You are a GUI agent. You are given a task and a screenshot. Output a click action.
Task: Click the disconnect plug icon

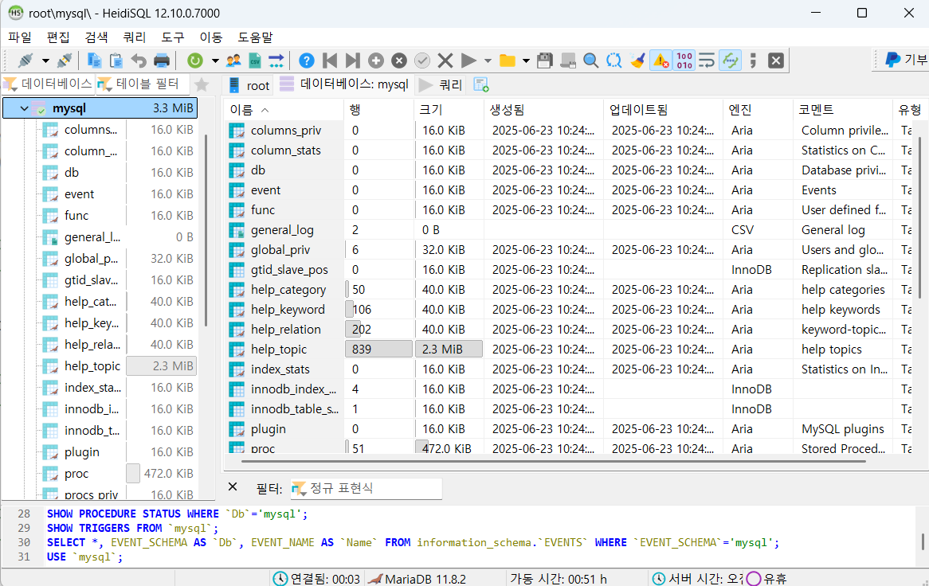pos(64,61)
